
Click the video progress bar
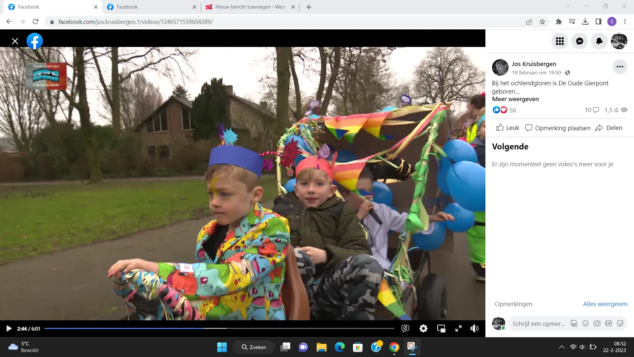(219, 328)
